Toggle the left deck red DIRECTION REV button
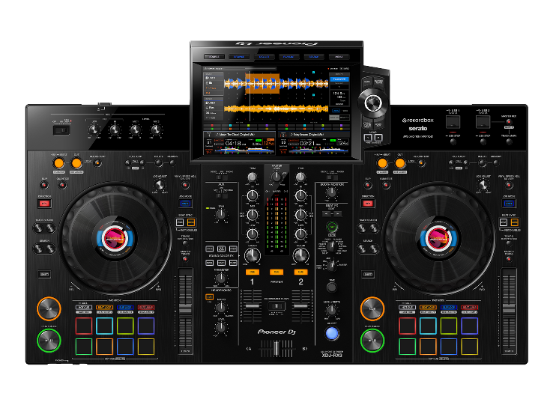 point(44,203)
